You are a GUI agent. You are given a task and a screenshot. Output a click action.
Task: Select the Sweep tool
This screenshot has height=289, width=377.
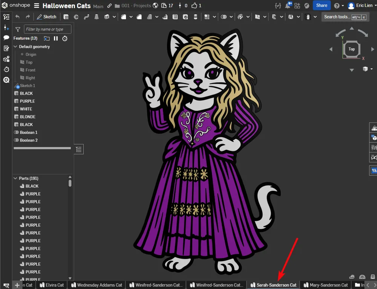tap(87, 17)
